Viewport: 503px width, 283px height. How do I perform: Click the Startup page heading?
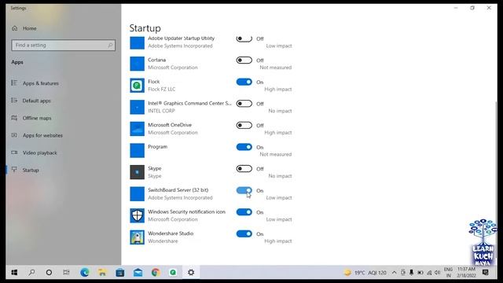click(x=145, y=28)
